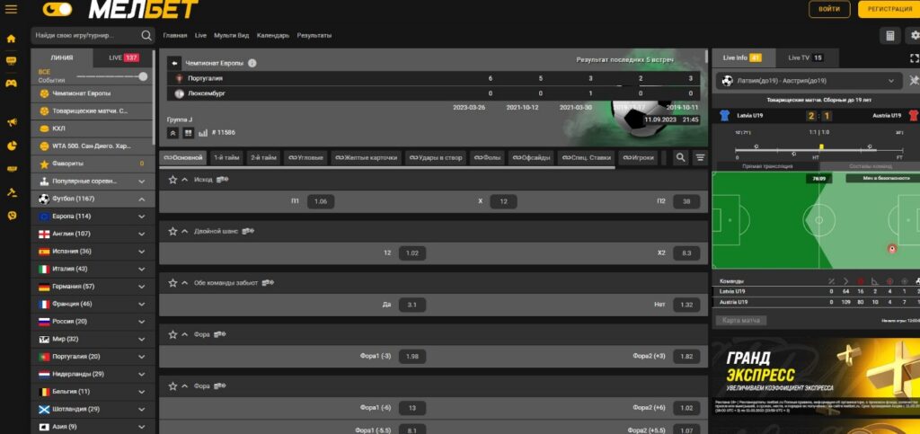The height and width of the screenshot is (434, 920).
Task: Click the info icon beside Чемпионат Европы
Action: tap(252, 63)
